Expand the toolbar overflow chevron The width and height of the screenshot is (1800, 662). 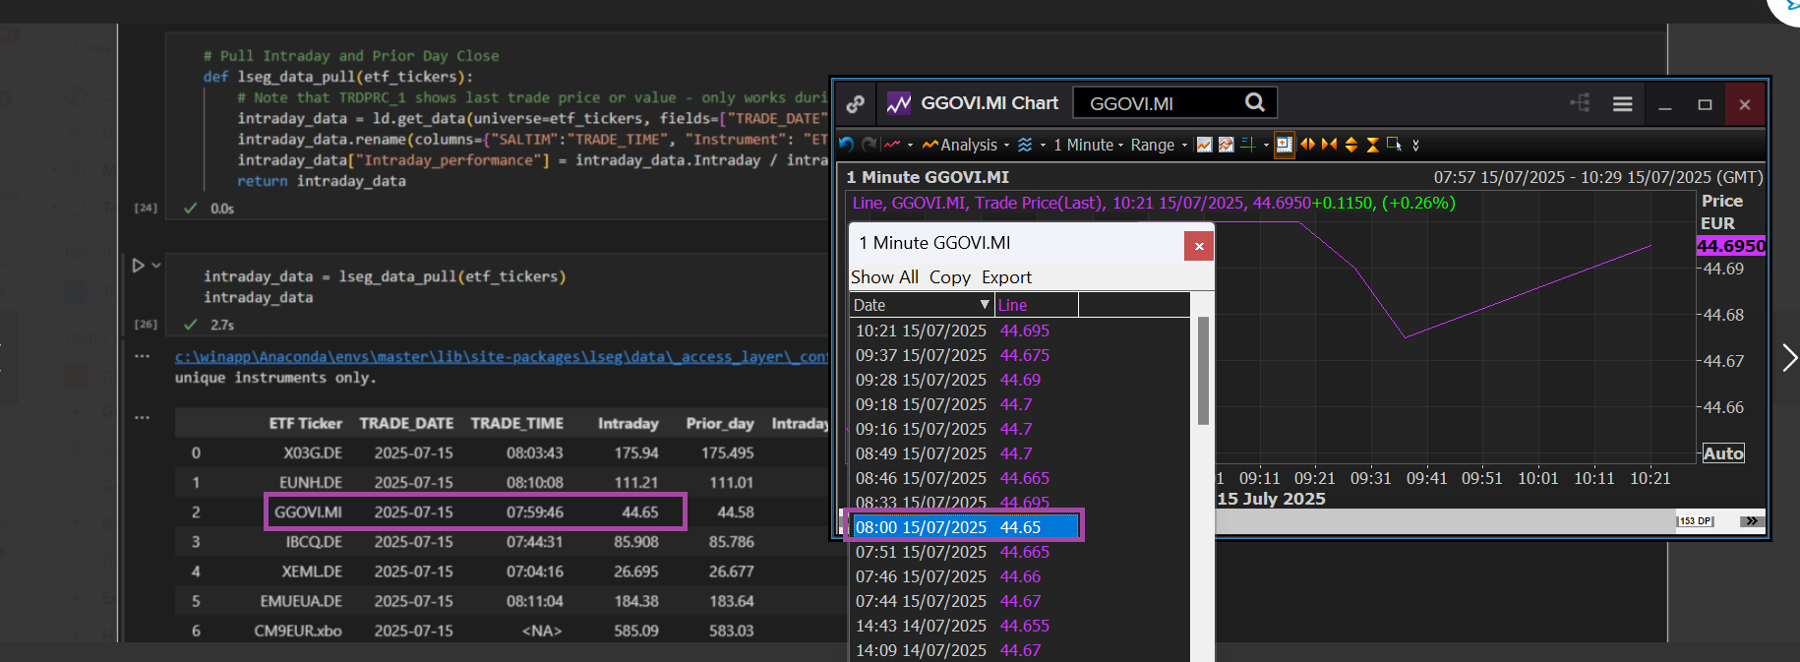click(x=1415, y=146)
